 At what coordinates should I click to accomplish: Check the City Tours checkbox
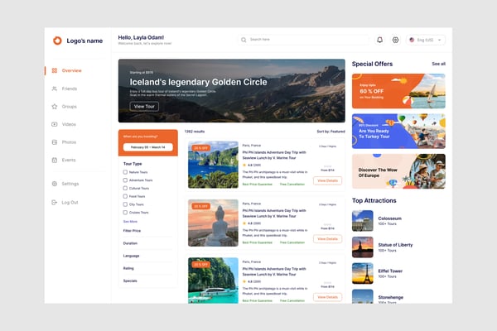125,204
